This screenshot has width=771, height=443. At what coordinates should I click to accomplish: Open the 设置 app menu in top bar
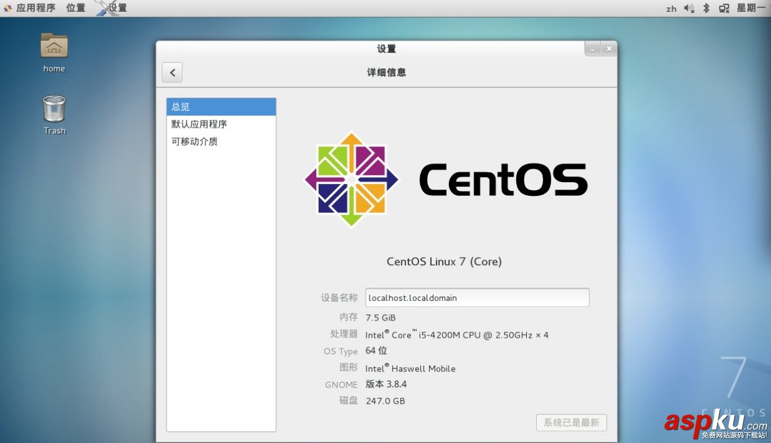click(x=111, y=8)
